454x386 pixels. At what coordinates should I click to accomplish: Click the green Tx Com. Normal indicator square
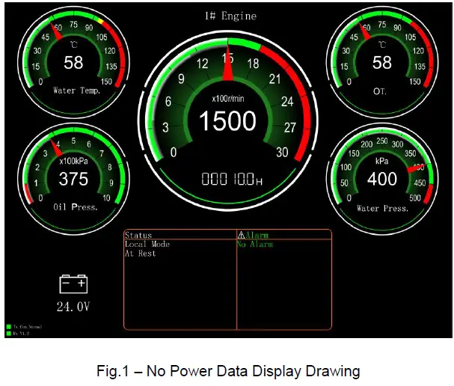9,327
